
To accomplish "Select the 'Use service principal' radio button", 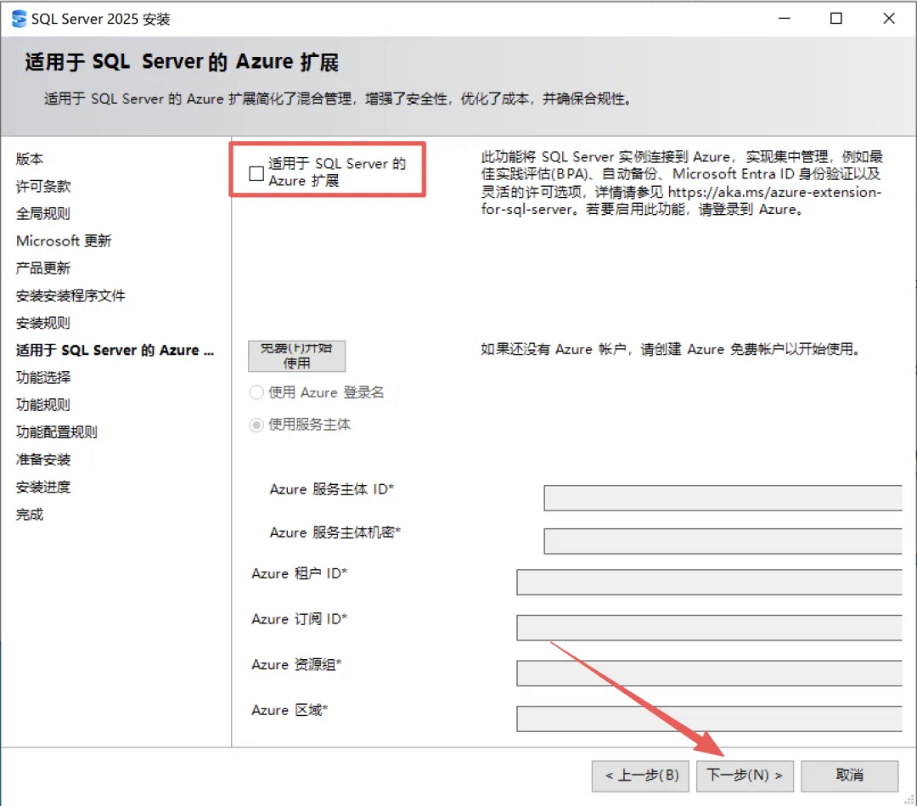I will pos(256,425).
